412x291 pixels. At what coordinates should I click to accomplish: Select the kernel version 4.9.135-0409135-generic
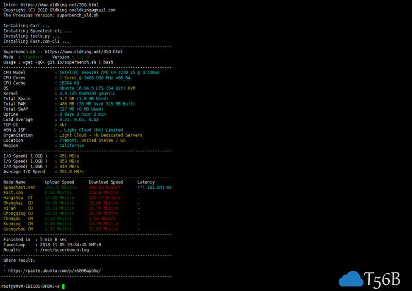pyautogui.click(x=87, y=94)
